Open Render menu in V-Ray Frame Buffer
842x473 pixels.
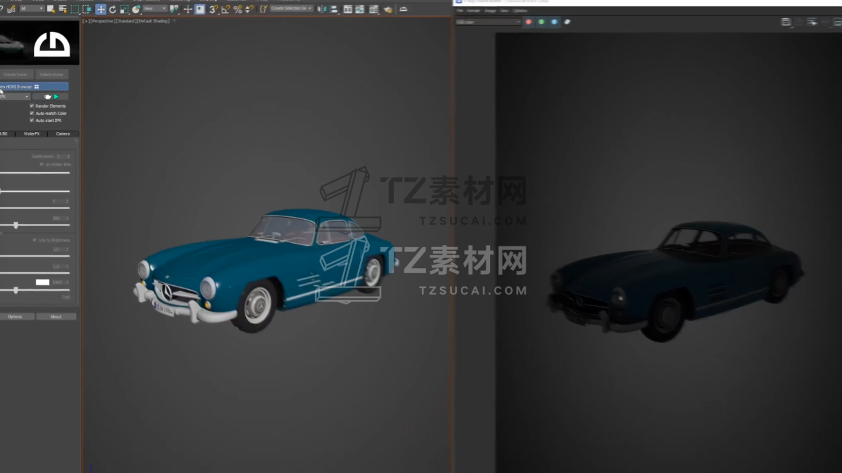(x=473, y=11)
